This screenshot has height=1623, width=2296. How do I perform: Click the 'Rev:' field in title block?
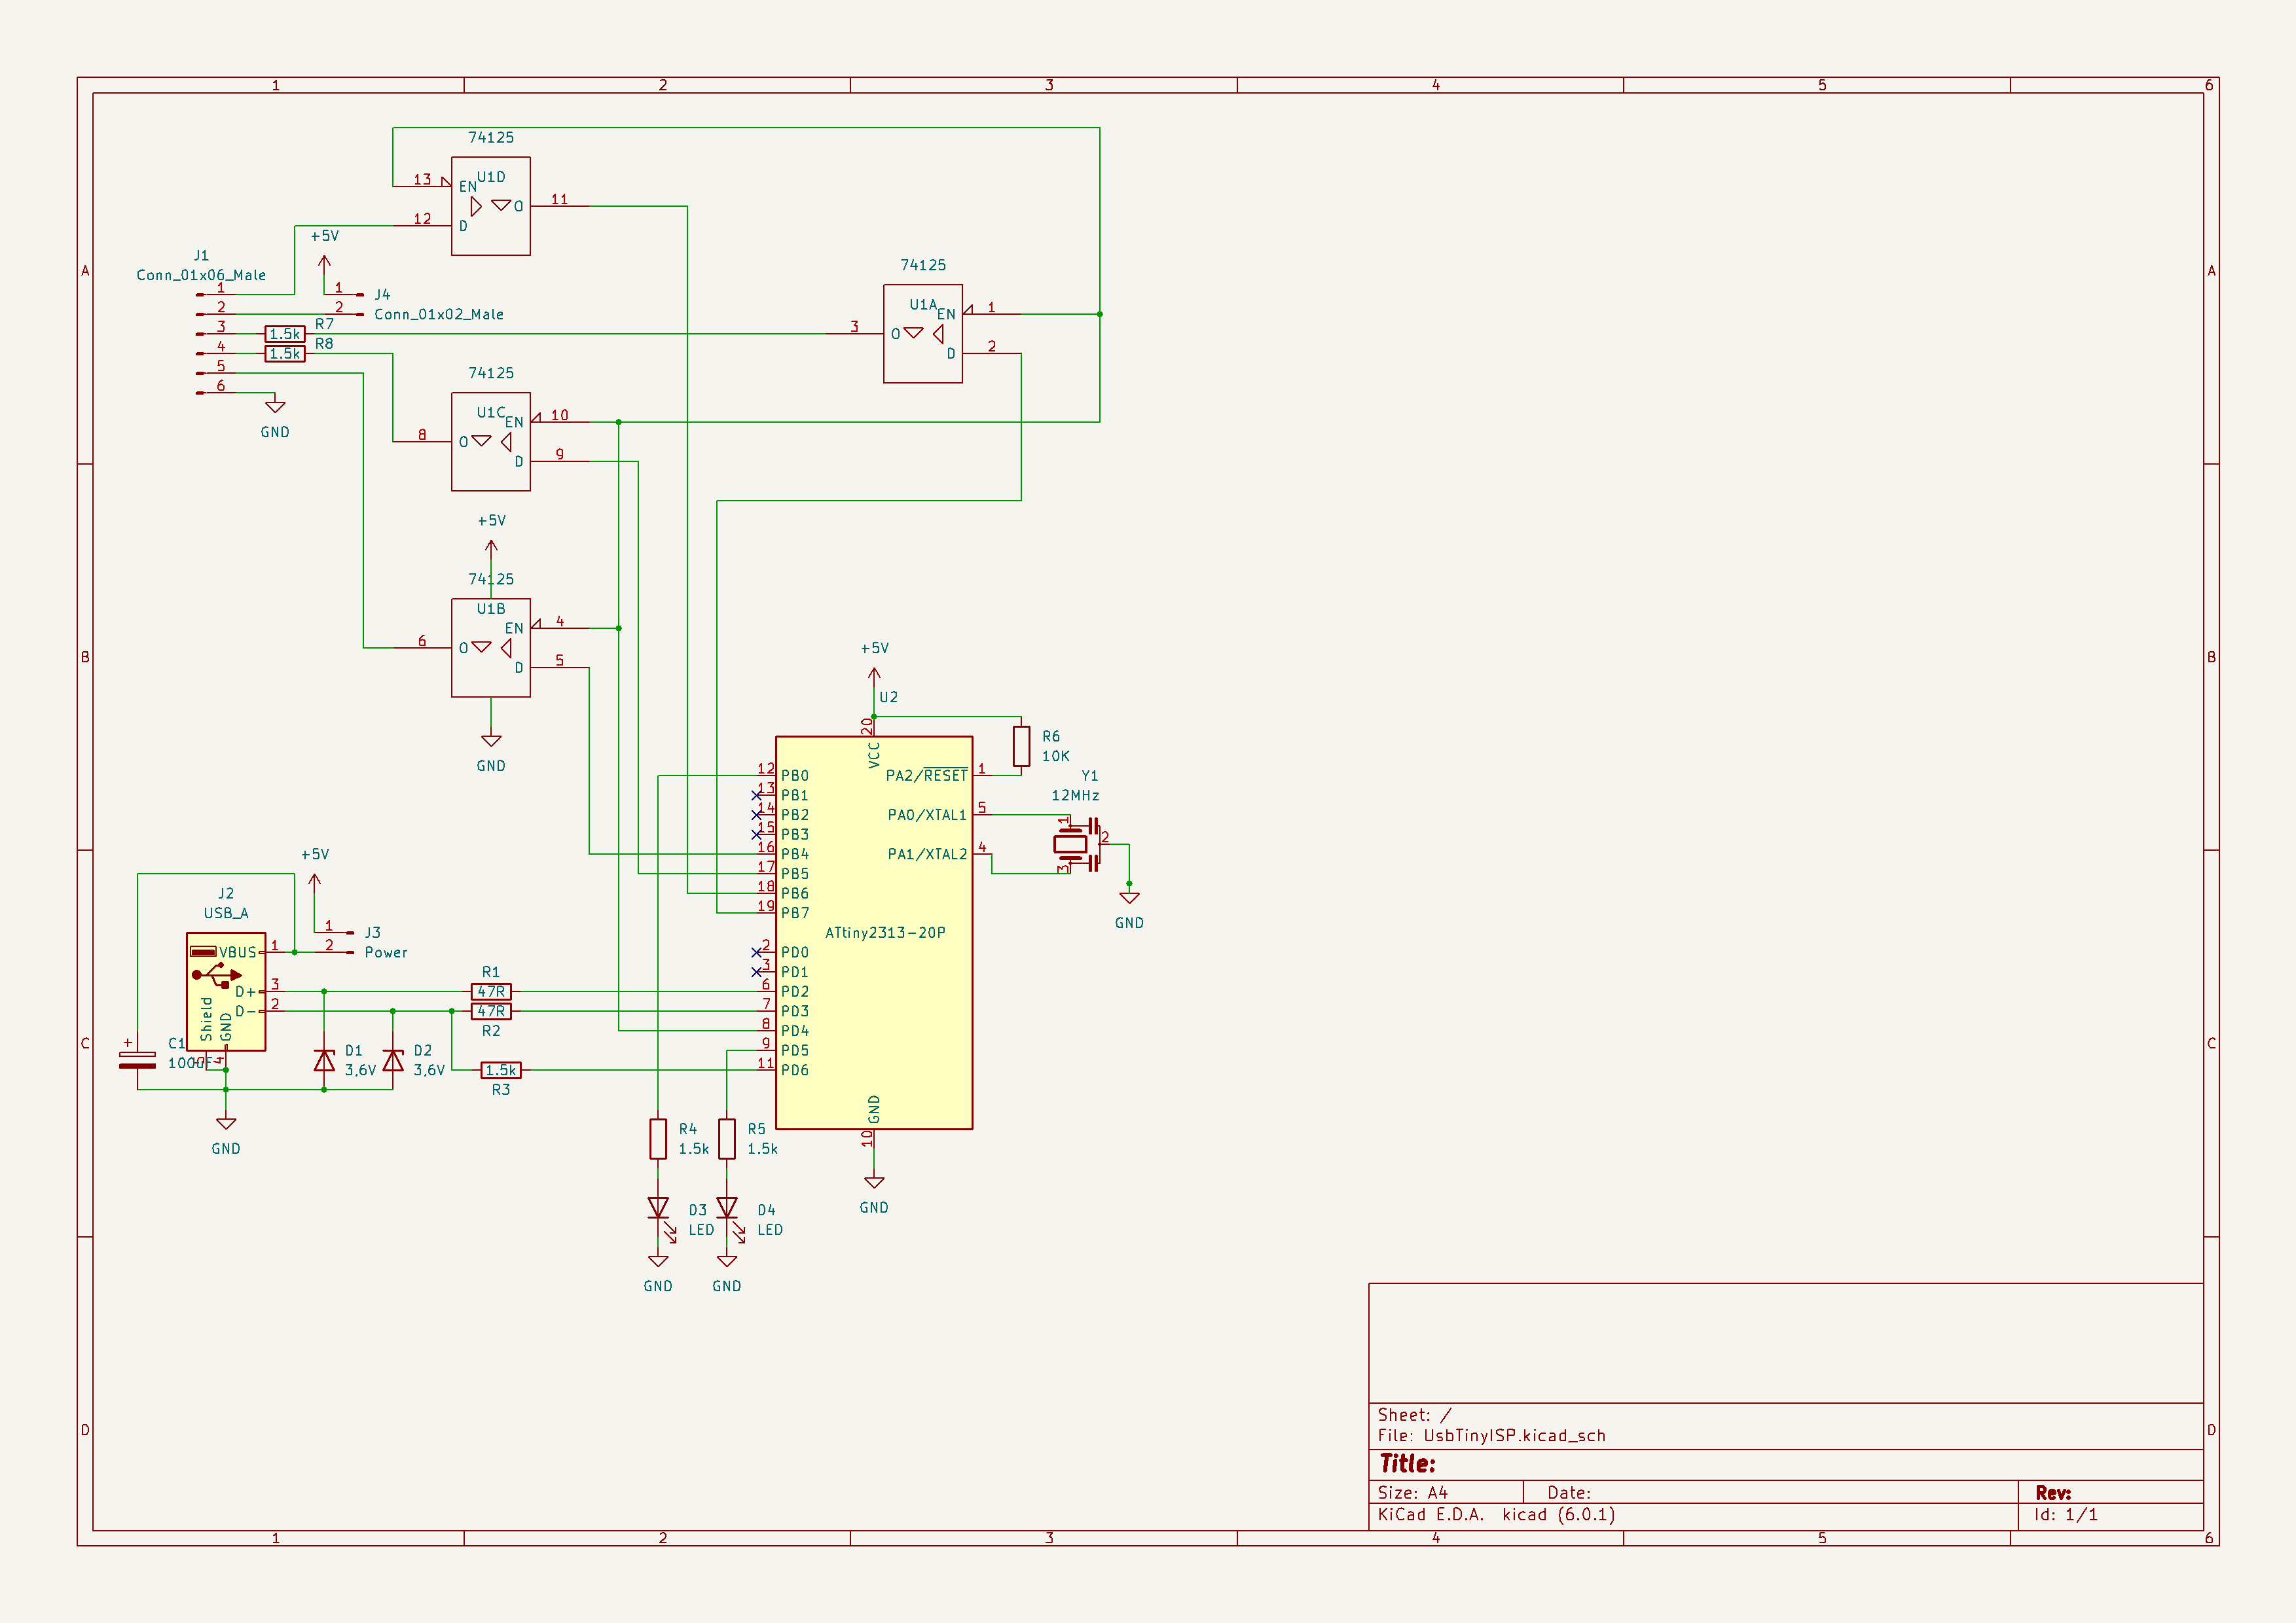point(2053,1492)
